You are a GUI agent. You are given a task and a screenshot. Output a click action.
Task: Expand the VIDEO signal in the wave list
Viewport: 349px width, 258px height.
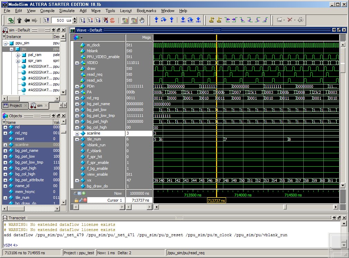click(77, 63)
